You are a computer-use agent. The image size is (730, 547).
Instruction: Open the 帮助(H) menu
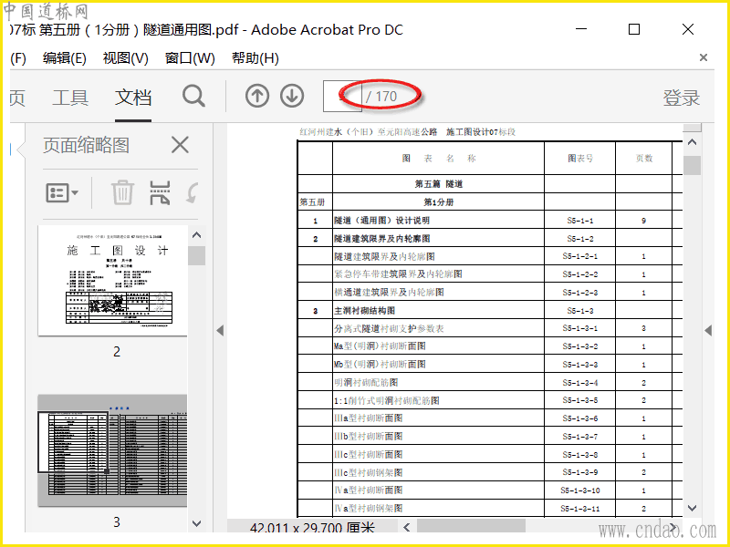pos(255,58)
